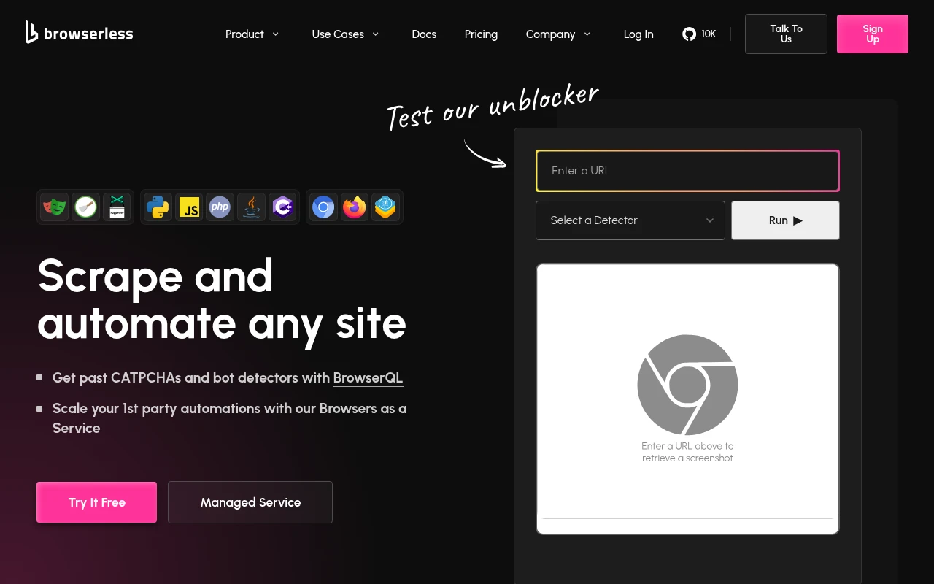Image resolution: width=934 pixels, height=584 pixels.
Task: Open the Docs page from the navbar
Action: 423,34
